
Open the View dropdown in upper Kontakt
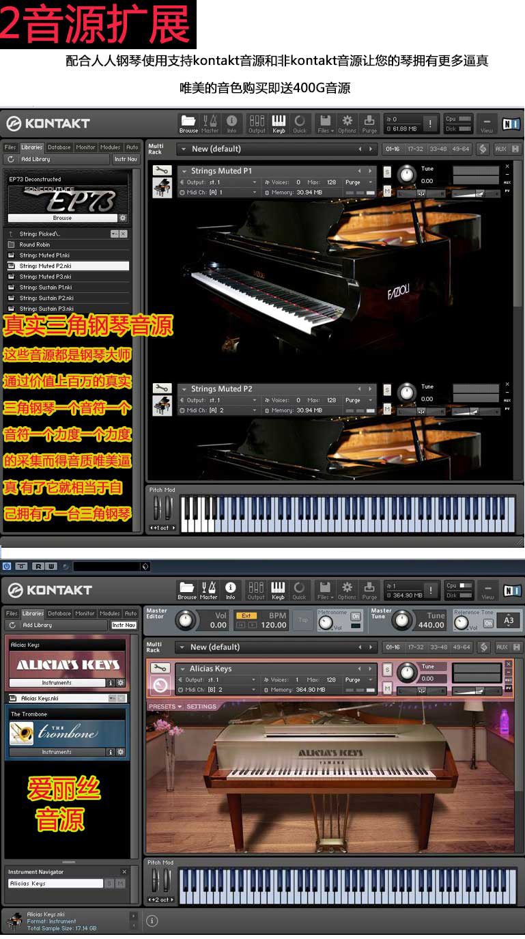point(487,123)
